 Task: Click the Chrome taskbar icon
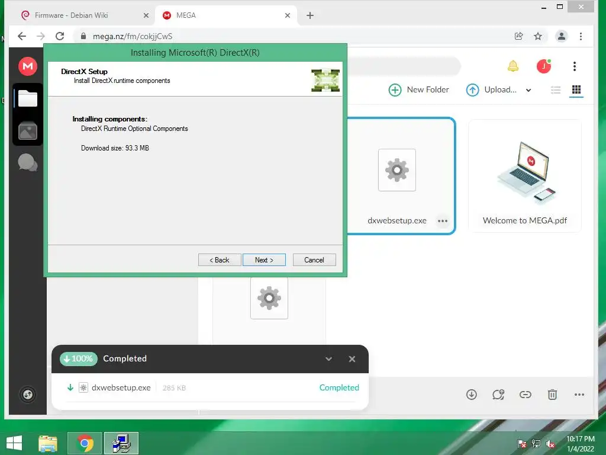click(x=85, y=443)
